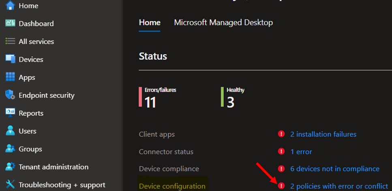Open Dashboard from the sidebar
This screenshot has height=191, width=392.
point(36,23)
